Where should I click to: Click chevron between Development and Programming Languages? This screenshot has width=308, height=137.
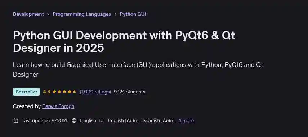coord(48,14)
